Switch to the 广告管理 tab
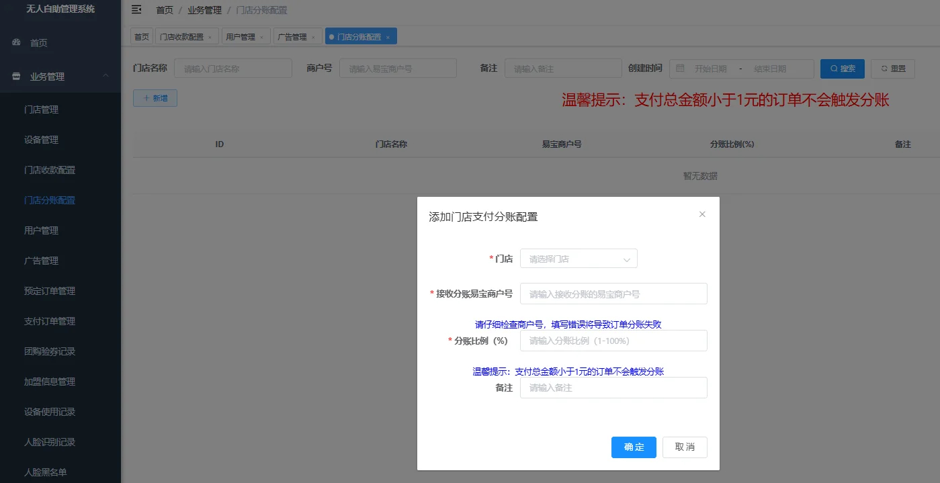 click(x=294, y=36)
